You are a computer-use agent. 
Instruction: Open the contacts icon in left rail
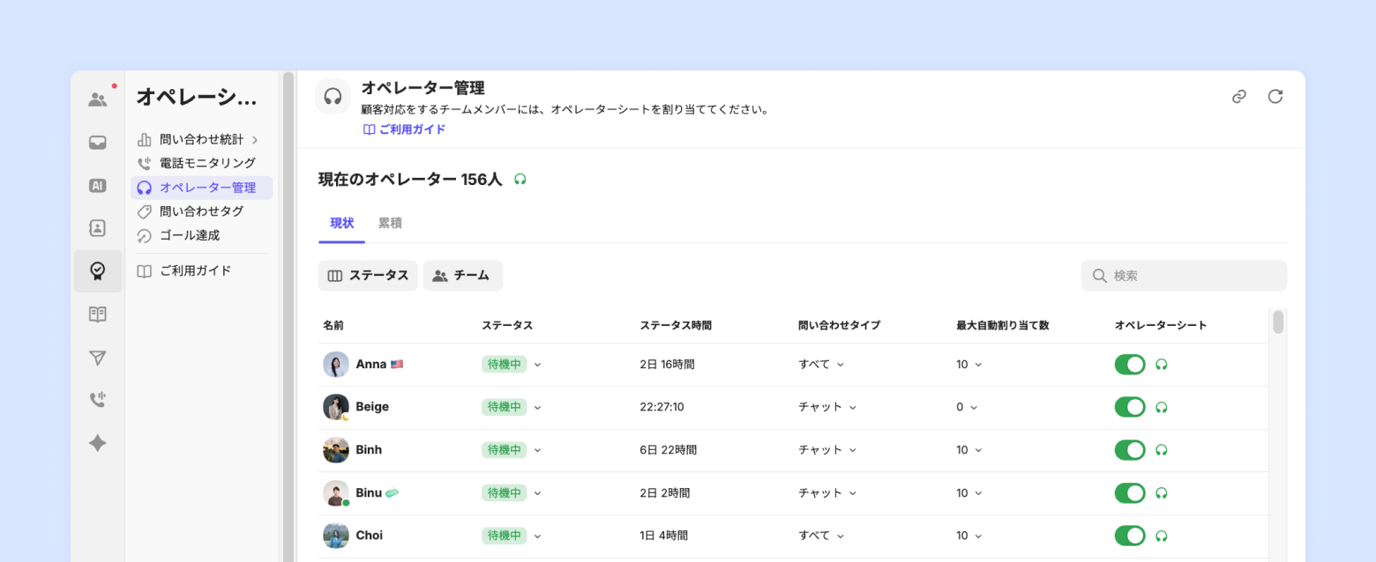pos(98,228)
